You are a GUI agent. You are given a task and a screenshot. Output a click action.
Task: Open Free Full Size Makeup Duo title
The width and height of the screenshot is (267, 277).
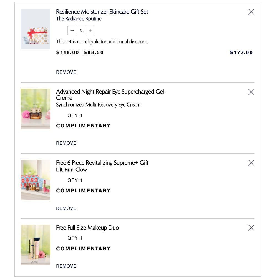point(87,228)
